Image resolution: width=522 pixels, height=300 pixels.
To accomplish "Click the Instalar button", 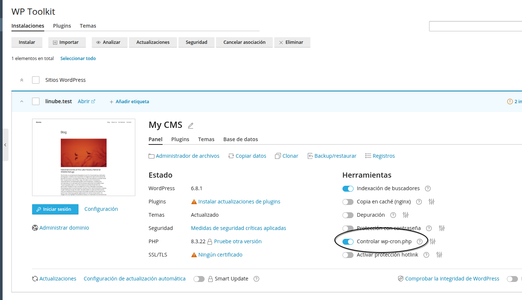I will click(x=27, y=42).
